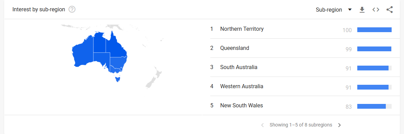Open the Sub-region dropdown
The image size is (404, 134).
tap(334, 10)
